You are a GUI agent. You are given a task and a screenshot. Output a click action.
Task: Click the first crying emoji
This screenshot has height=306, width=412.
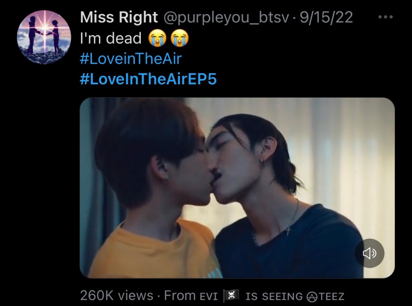(x=157, y=38)
